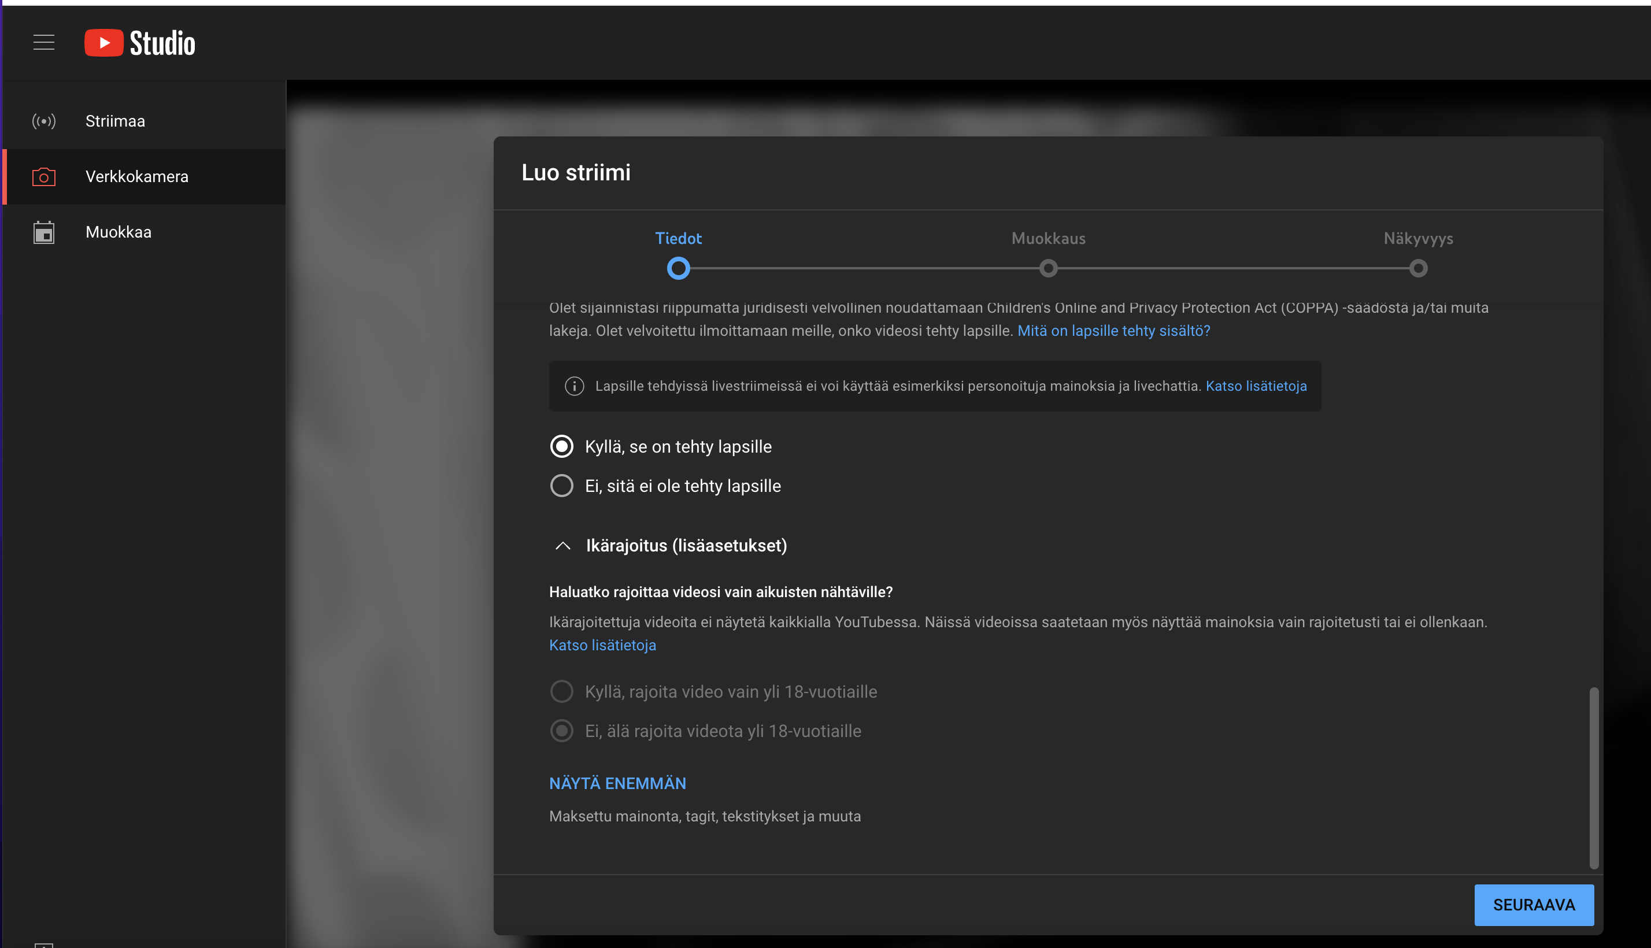Click the Tiedot step circle
1651x948 pixels.
pos(678,268)
